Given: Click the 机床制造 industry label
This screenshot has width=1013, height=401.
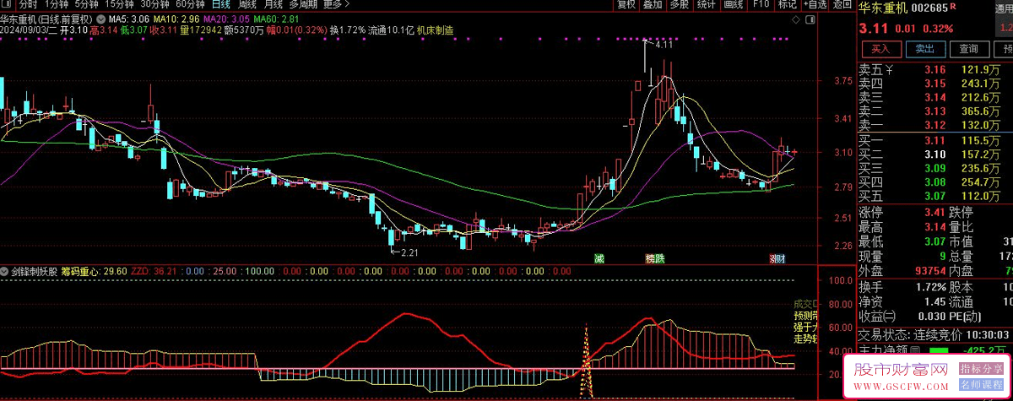Looking at the screenshot, I should coord(435,30).
